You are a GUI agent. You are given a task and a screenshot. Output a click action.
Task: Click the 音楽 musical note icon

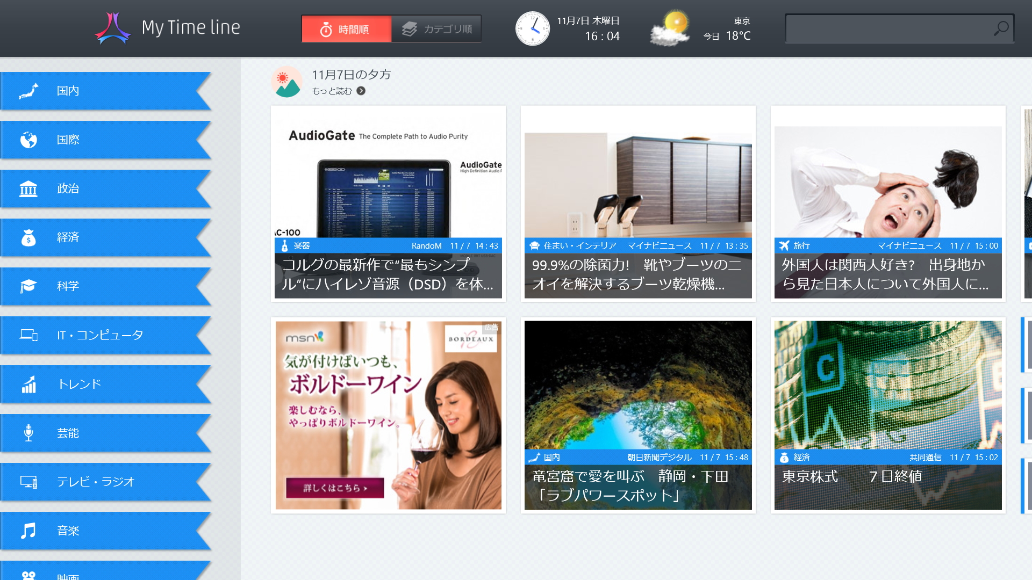28,531
